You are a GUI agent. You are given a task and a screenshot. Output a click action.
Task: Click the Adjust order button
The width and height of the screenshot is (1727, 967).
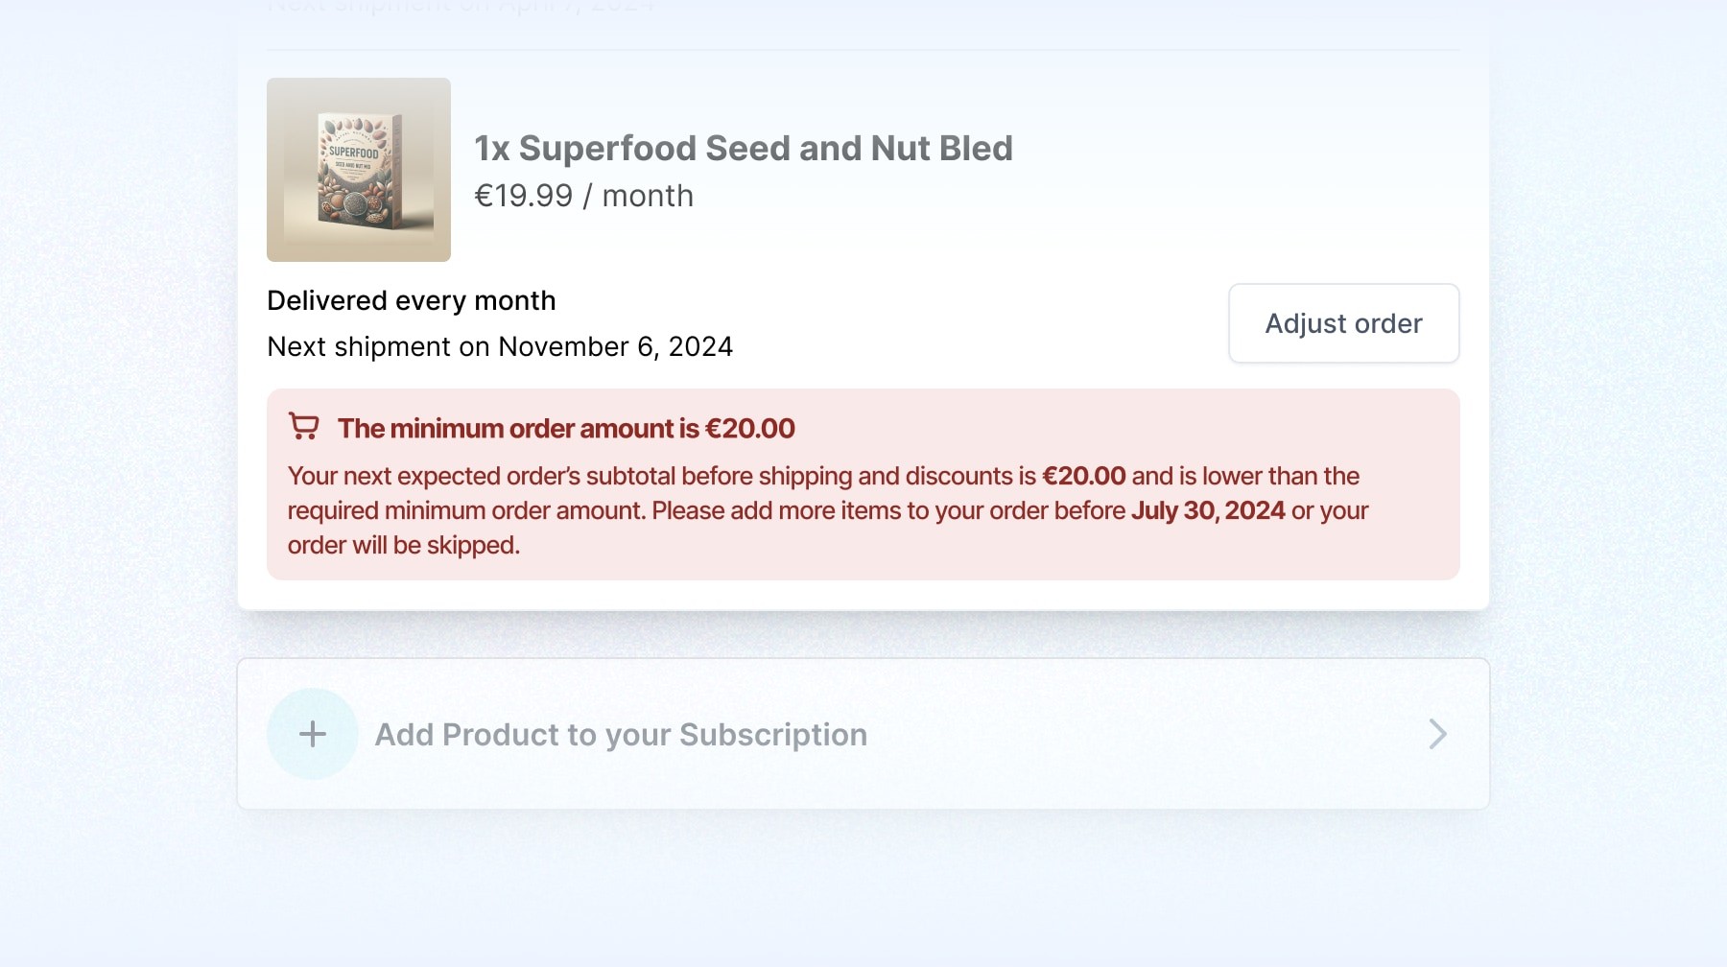(1343, 323)
